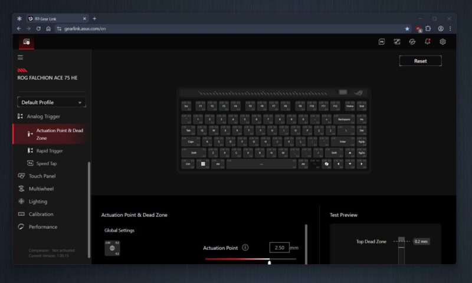Select the Windows key on keyboard
The image size is (472, 283).
[203, 164]
